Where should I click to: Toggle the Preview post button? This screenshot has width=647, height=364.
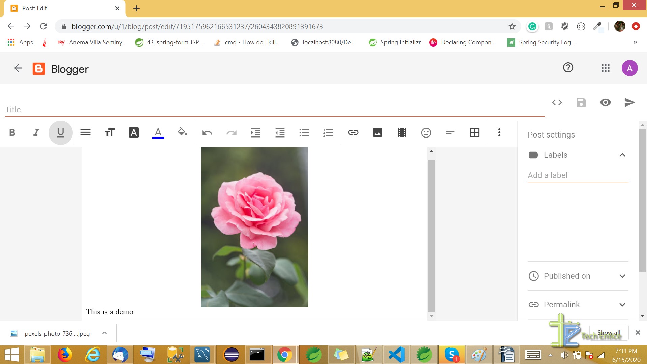pos(605,102)
